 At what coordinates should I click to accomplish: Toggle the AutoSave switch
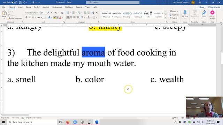pyautogui.click(x=14, y=2)
